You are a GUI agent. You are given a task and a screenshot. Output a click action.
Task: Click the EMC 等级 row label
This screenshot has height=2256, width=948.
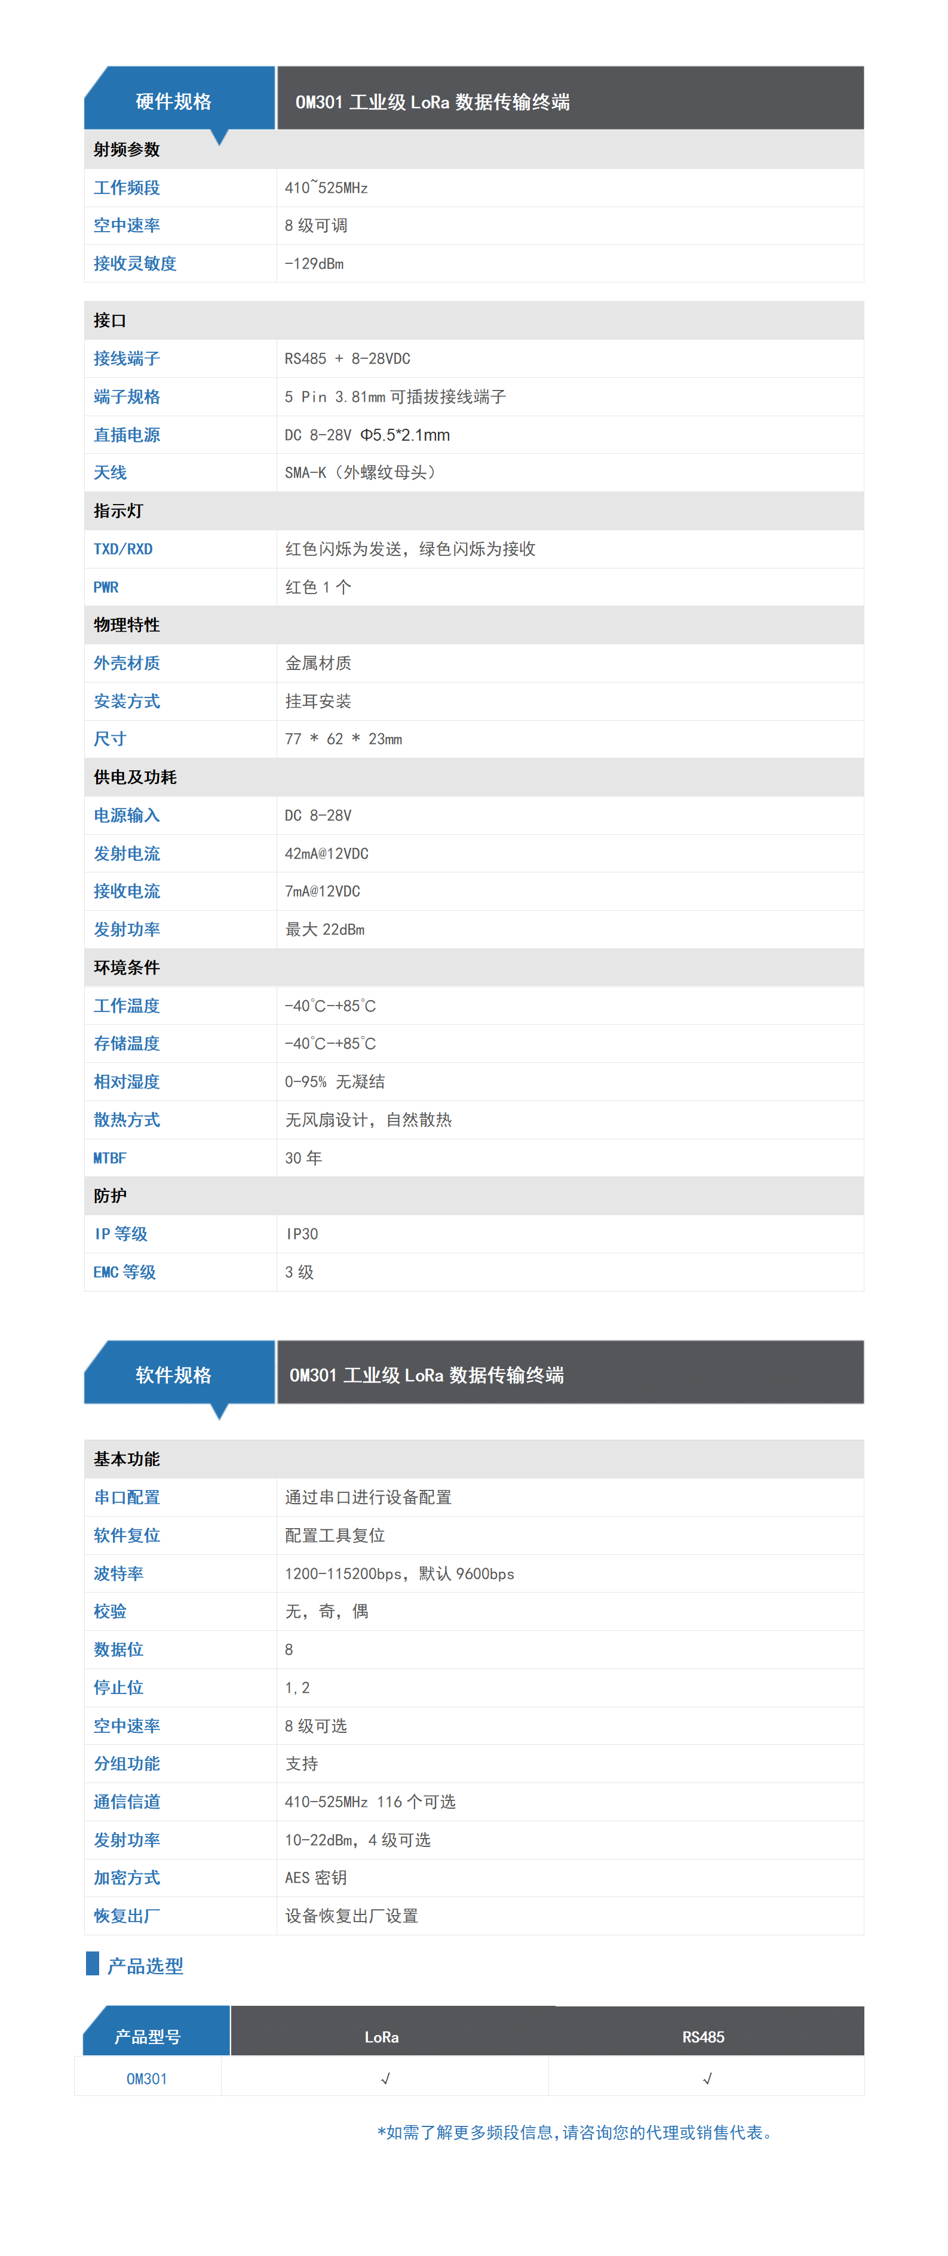click(x=124, y=1272)
